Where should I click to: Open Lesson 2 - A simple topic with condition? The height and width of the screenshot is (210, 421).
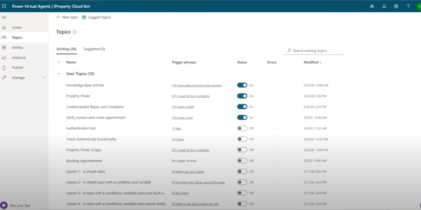(x=109, y=182)
